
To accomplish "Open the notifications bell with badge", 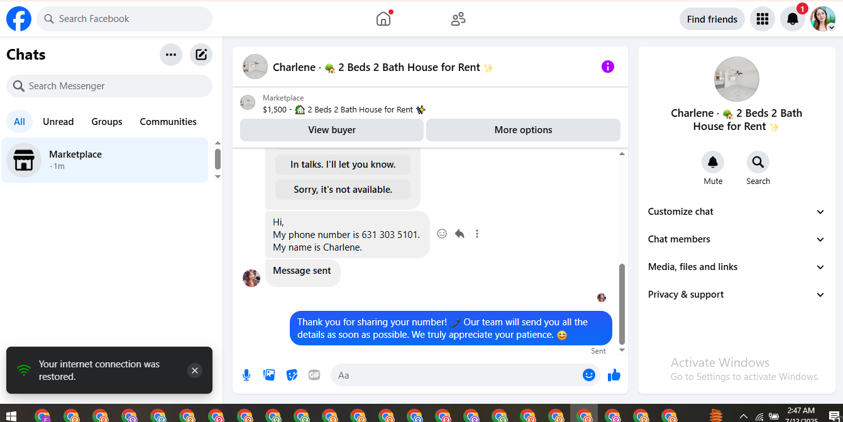I will pyautogui.click(x=793, y=19).
